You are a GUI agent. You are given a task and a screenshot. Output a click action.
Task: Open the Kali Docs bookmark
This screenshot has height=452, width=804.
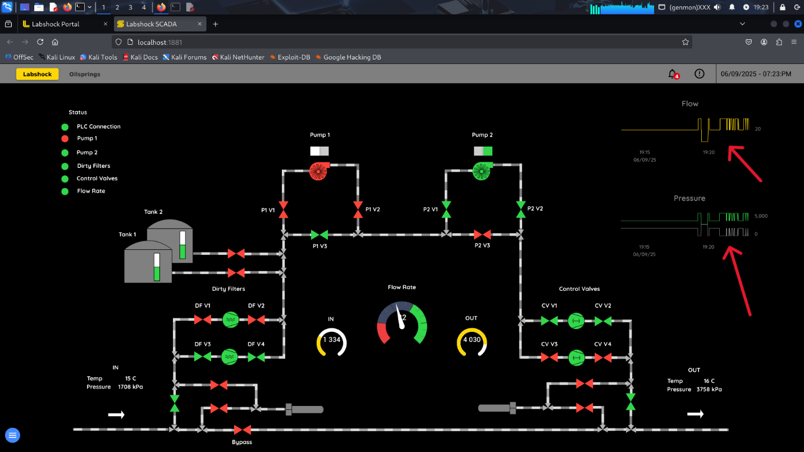pyautogui.click(x=140, y=57)
